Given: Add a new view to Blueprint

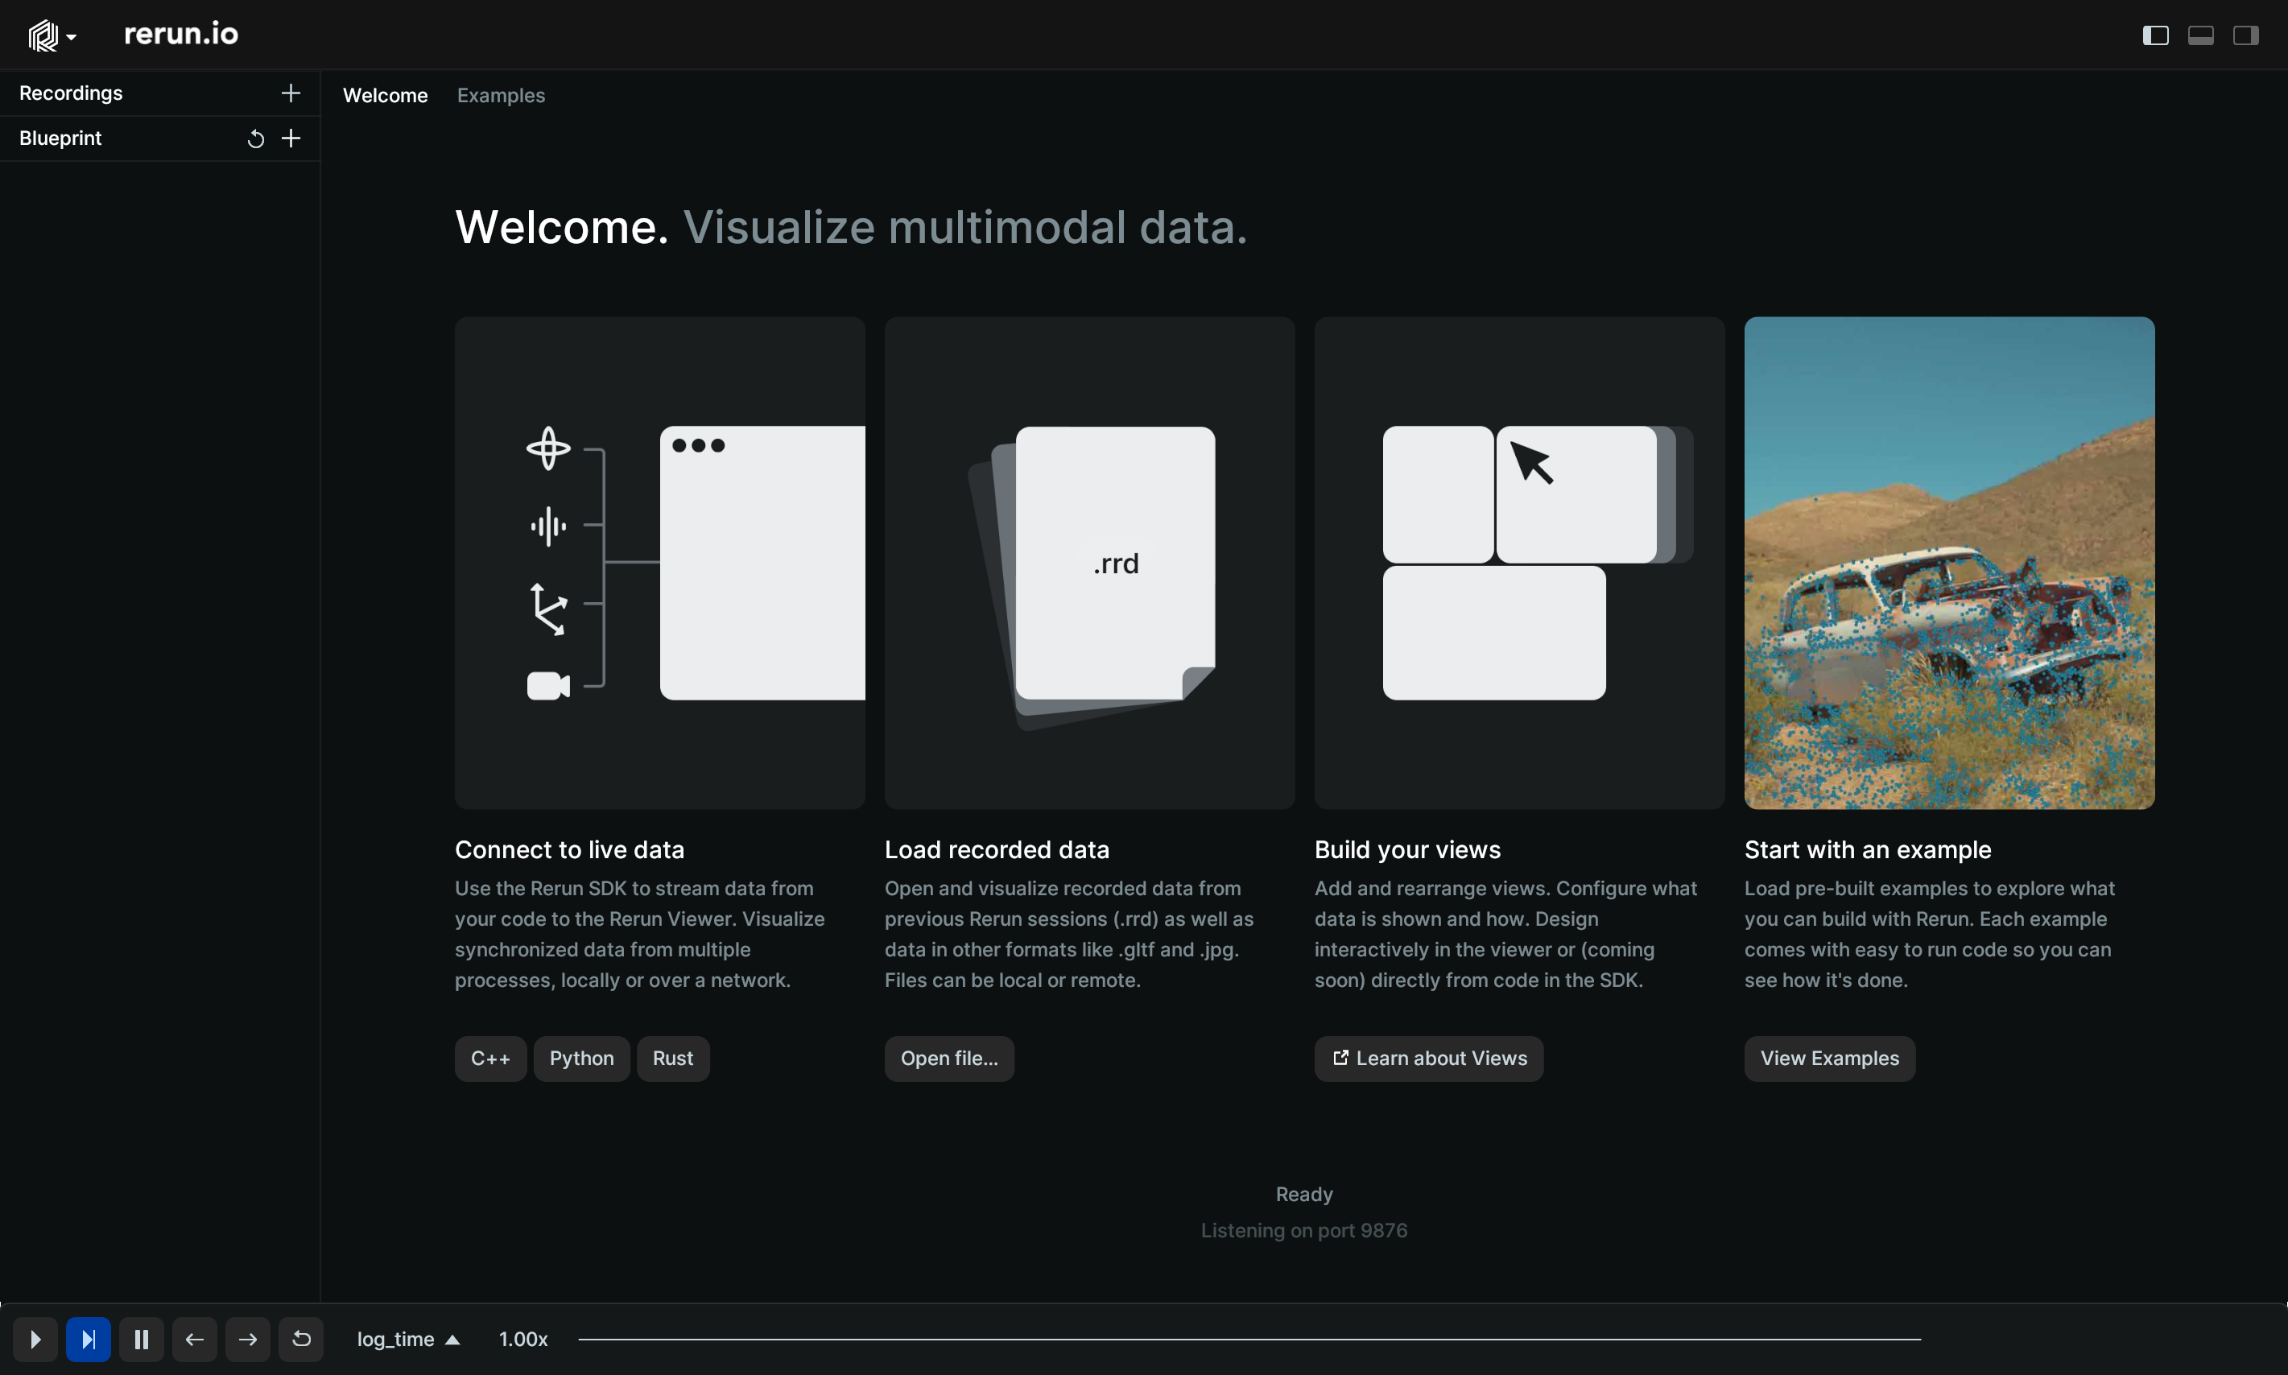Looking at the screenshot, I should 291,138.
